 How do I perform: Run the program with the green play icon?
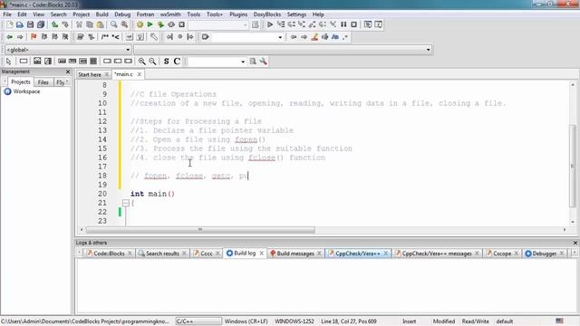coord(150,24)
